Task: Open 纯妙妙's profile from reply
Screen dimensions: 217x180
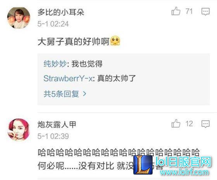Action: tap(55, 64)
